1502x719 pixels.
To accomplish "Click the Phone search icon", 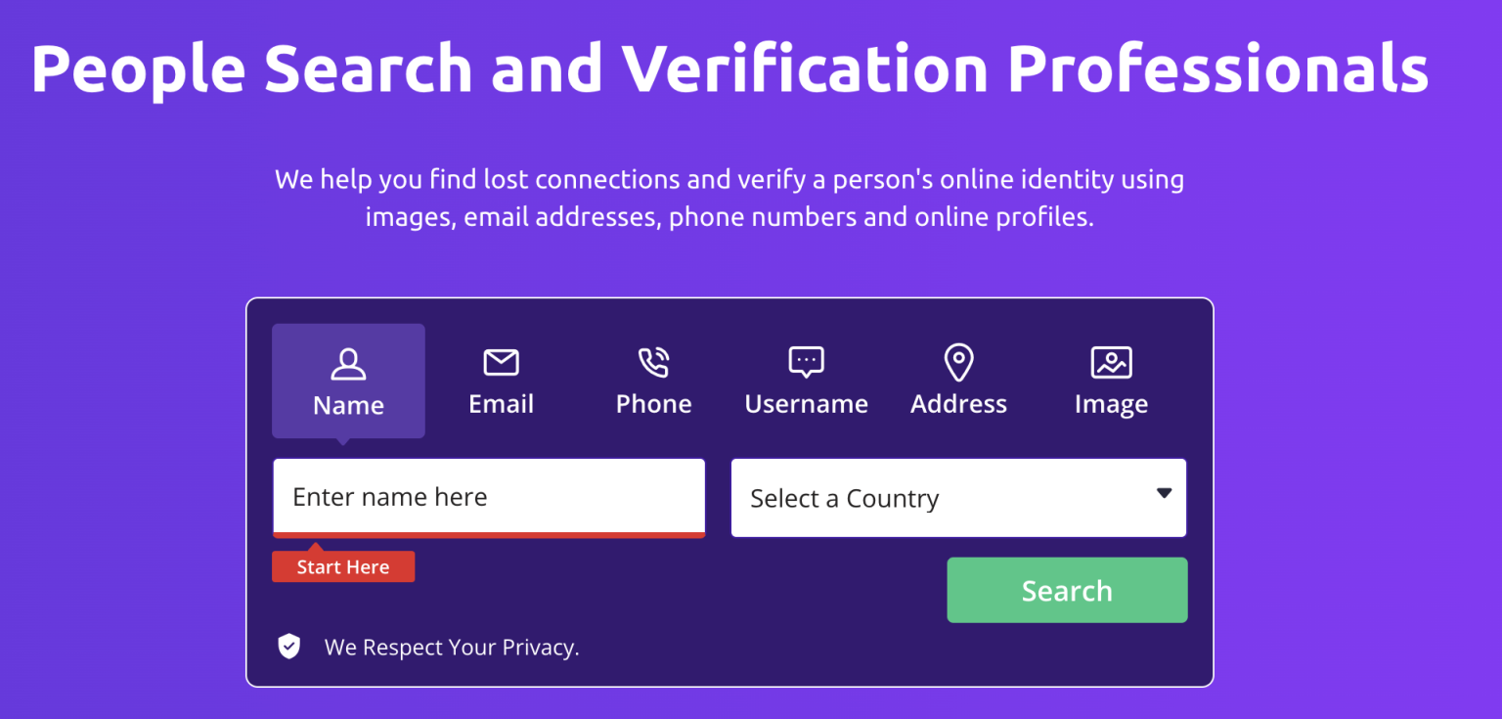I will [653, 362].
